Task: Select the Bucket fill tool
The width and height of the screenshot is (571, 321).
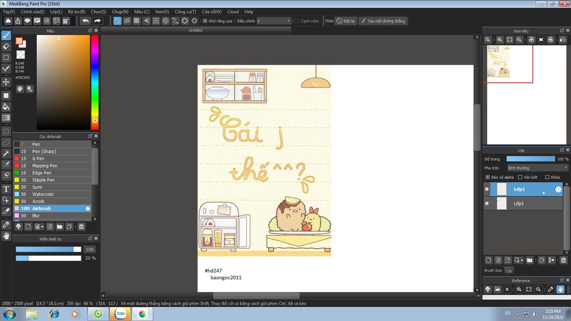Action: [x=6, y=106]
